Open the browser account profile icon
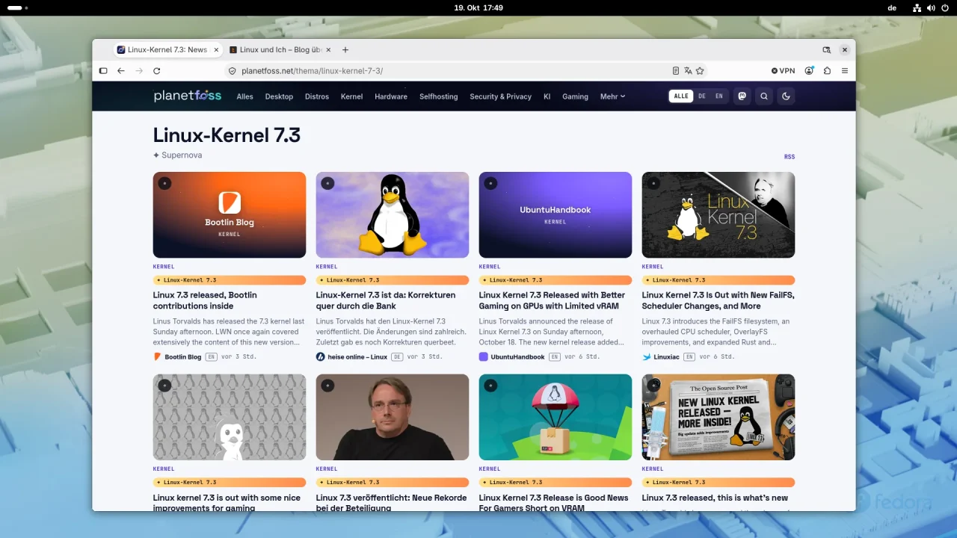Image resolution: width=957 pixels, height=538 pixels. [809, 71]
